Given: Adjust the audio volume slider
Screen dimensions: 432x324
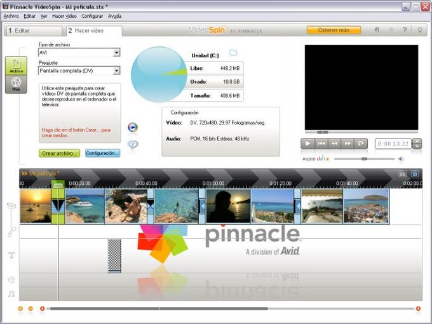Looking at the screenshot, I should [364, 159].
